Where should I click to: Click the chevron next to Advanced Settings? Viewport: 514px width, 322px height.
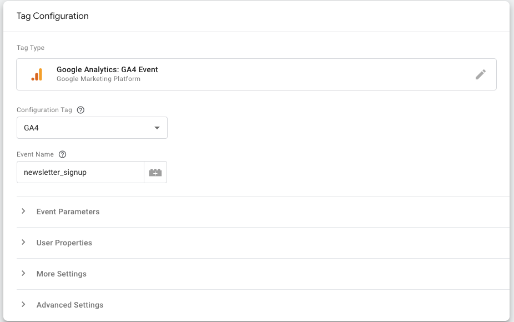23,305
